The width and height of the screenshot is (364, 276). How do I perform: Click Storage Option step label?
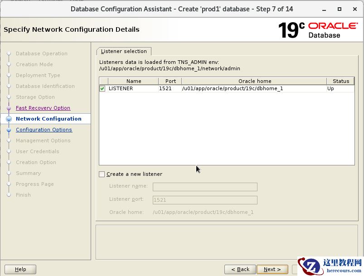pyautogui.click(x=35, y=97)
